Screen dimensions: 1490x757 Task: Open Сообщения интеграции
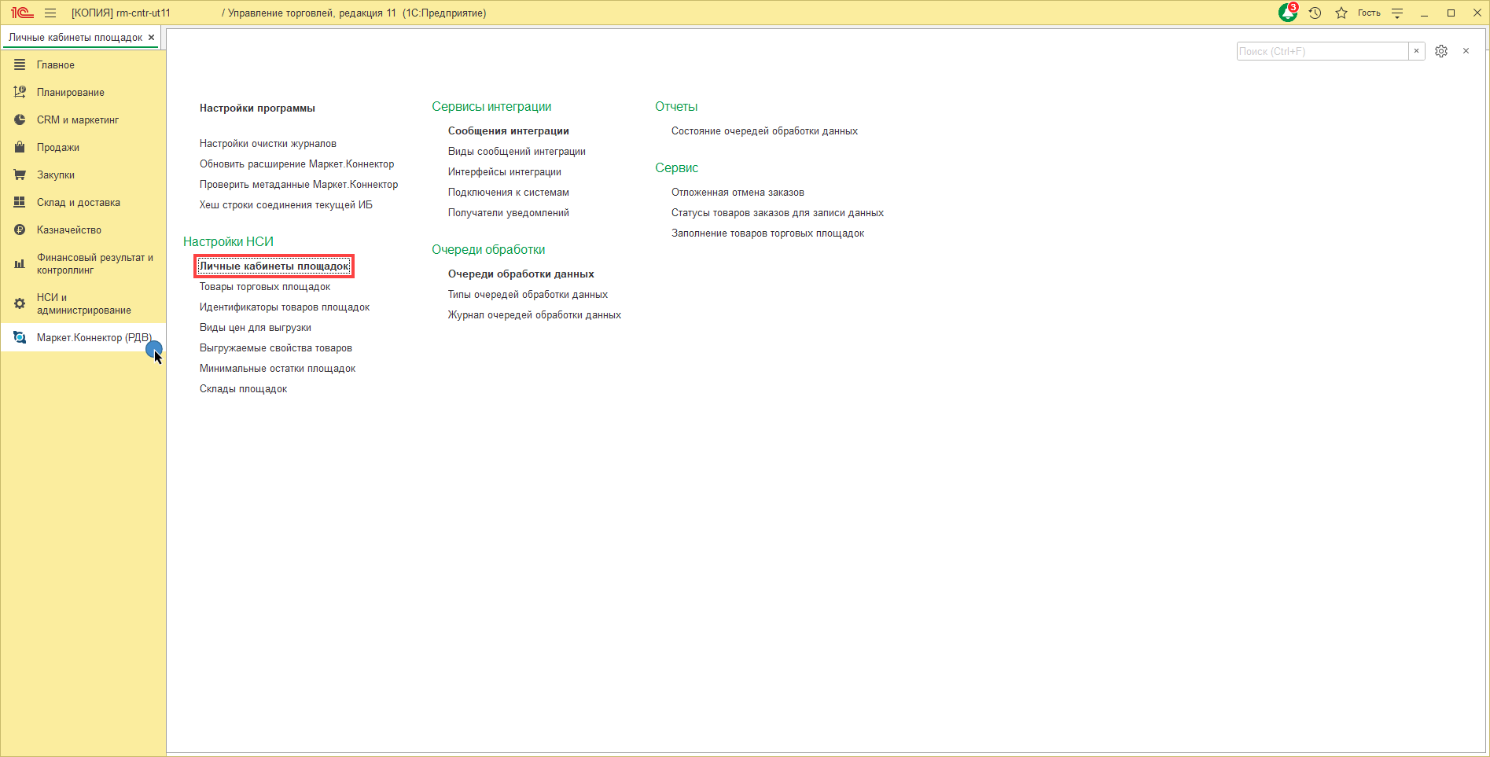[509, 130]
